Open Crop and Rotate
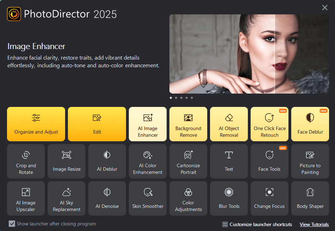The width and height of the screenshot is (335, 231). (x=26, y=161)
